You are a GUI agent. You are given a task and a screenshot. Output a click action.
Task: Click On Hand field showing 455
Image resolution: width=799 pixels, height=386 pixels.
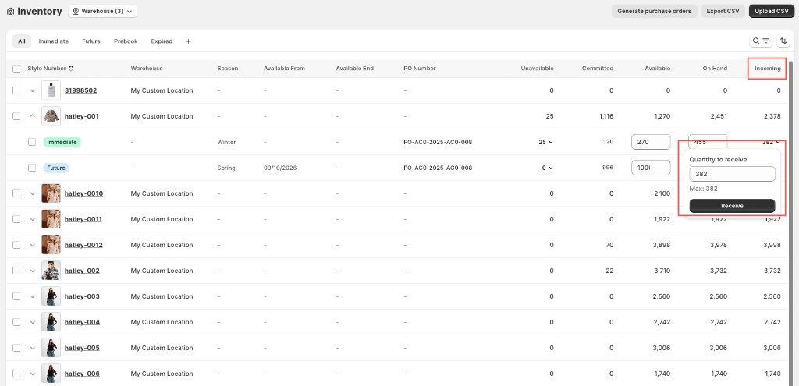click(x=708, y=141)
